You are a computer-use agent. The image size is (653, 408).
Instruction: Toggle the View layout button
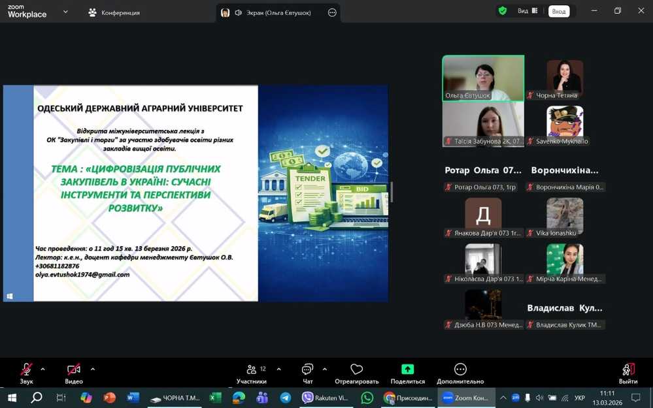pyautogui.click(x=527, y=11)
